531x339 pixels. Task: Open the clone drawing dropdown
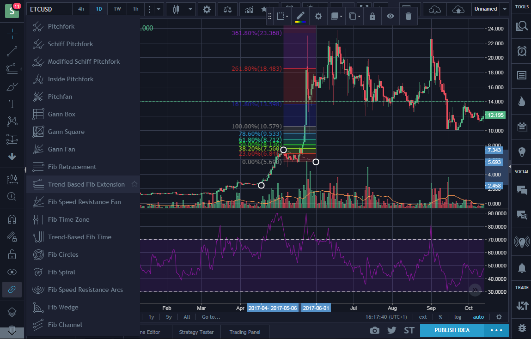coord(354,16)
